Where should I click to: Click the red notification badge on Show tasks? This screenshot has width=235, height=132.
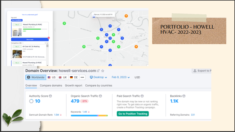click(x=48, y=38)
